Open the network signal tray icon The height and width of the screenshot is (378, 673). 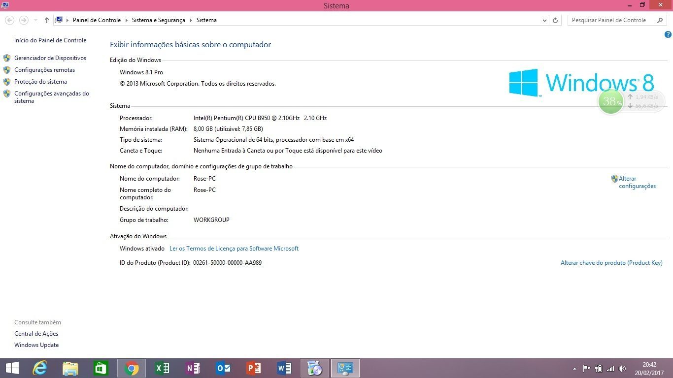pyautogui.click(x=610, y=368)
